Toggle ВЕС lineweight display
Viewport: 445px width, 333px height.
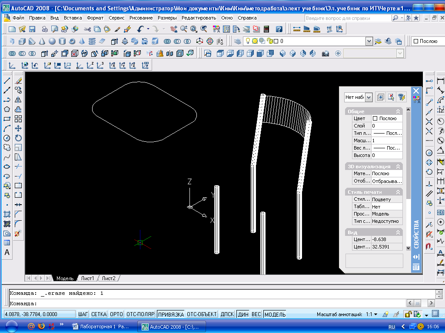[x=256, y=314]
